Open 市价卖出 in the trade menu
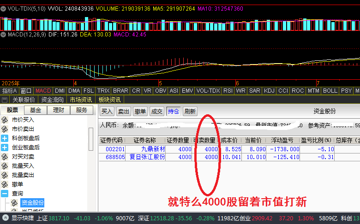The image size is (360, 224). pos(23,129)
